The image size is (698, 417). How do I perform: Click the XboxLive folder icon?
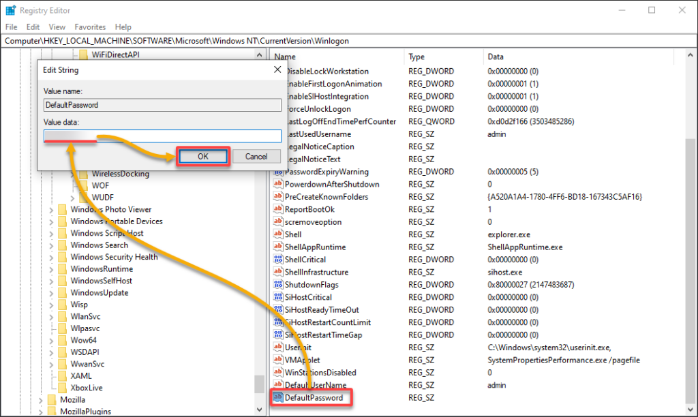tap(63, 388)
